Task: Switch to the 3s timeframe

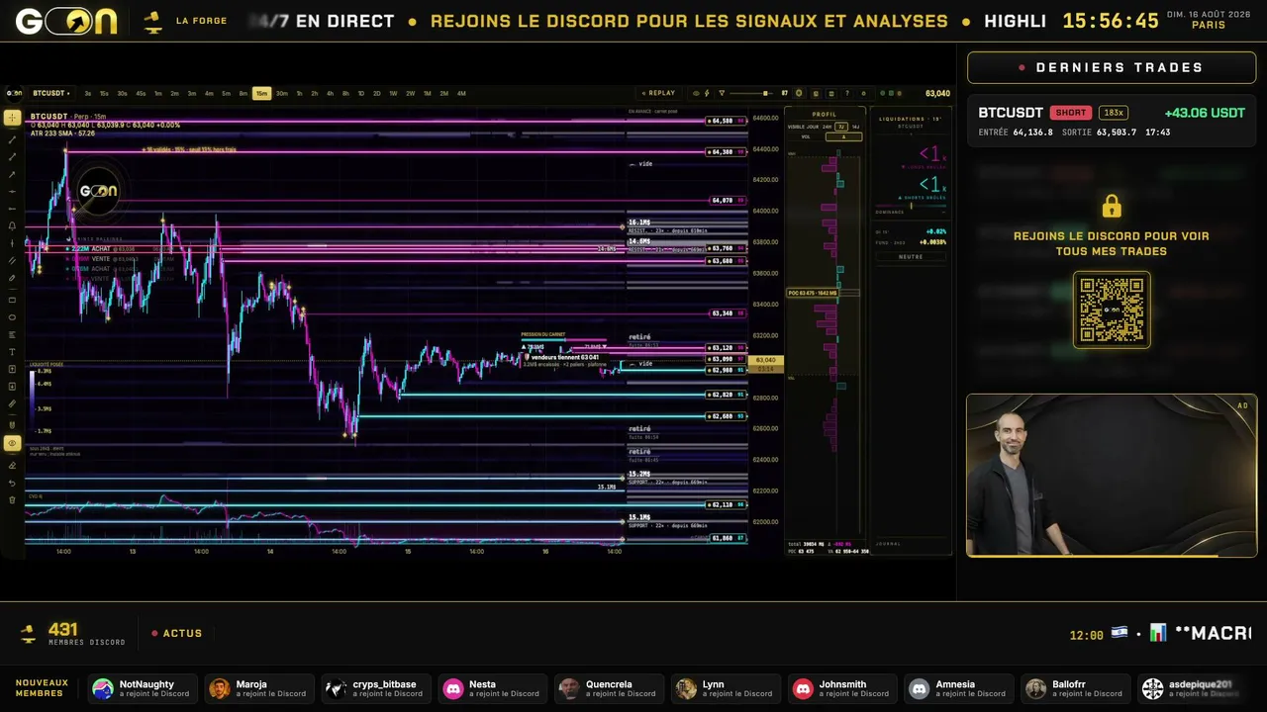Action: point(88,93)
